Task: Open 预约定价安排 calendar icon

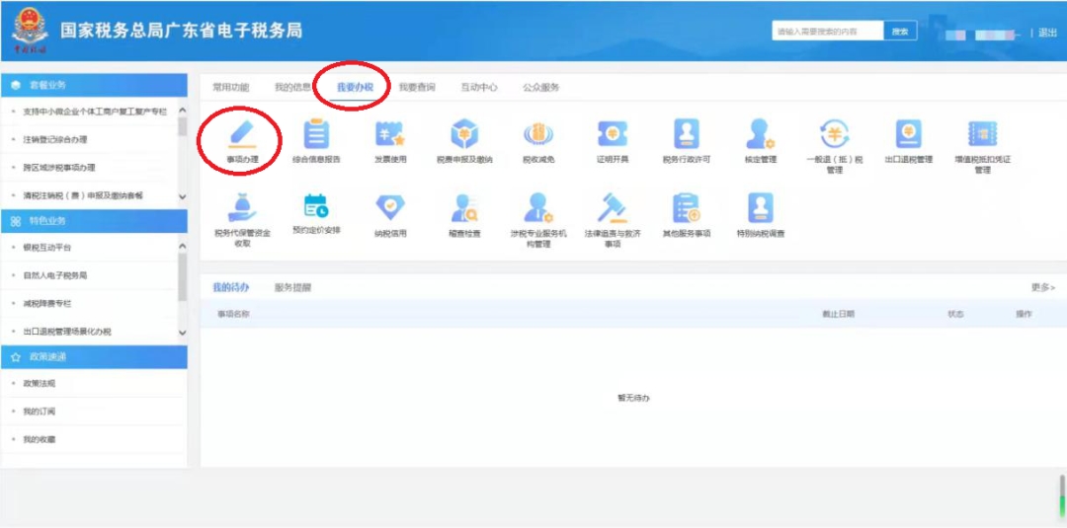Action: (316, 208)
